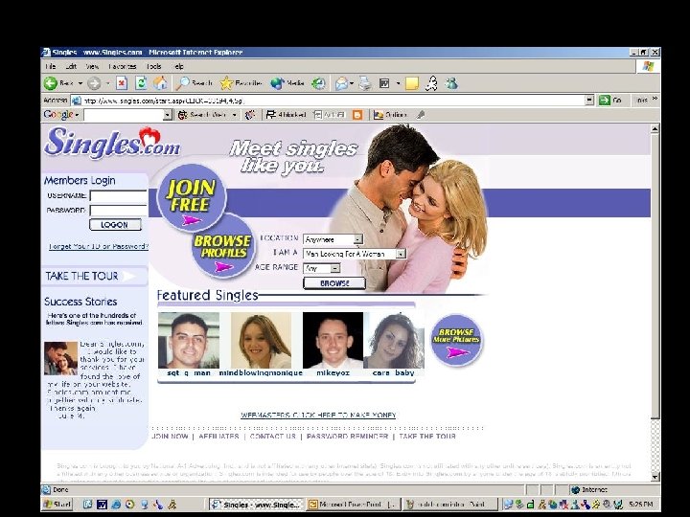Open the Media bar
Screen dimensions: 690x517
pyautogui.click(x=287, y=83)
